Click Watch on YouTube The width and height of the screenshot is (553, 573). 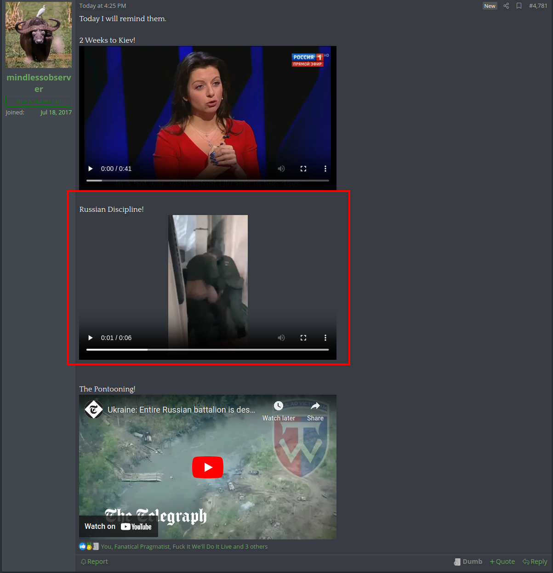[x=119, y=527]
